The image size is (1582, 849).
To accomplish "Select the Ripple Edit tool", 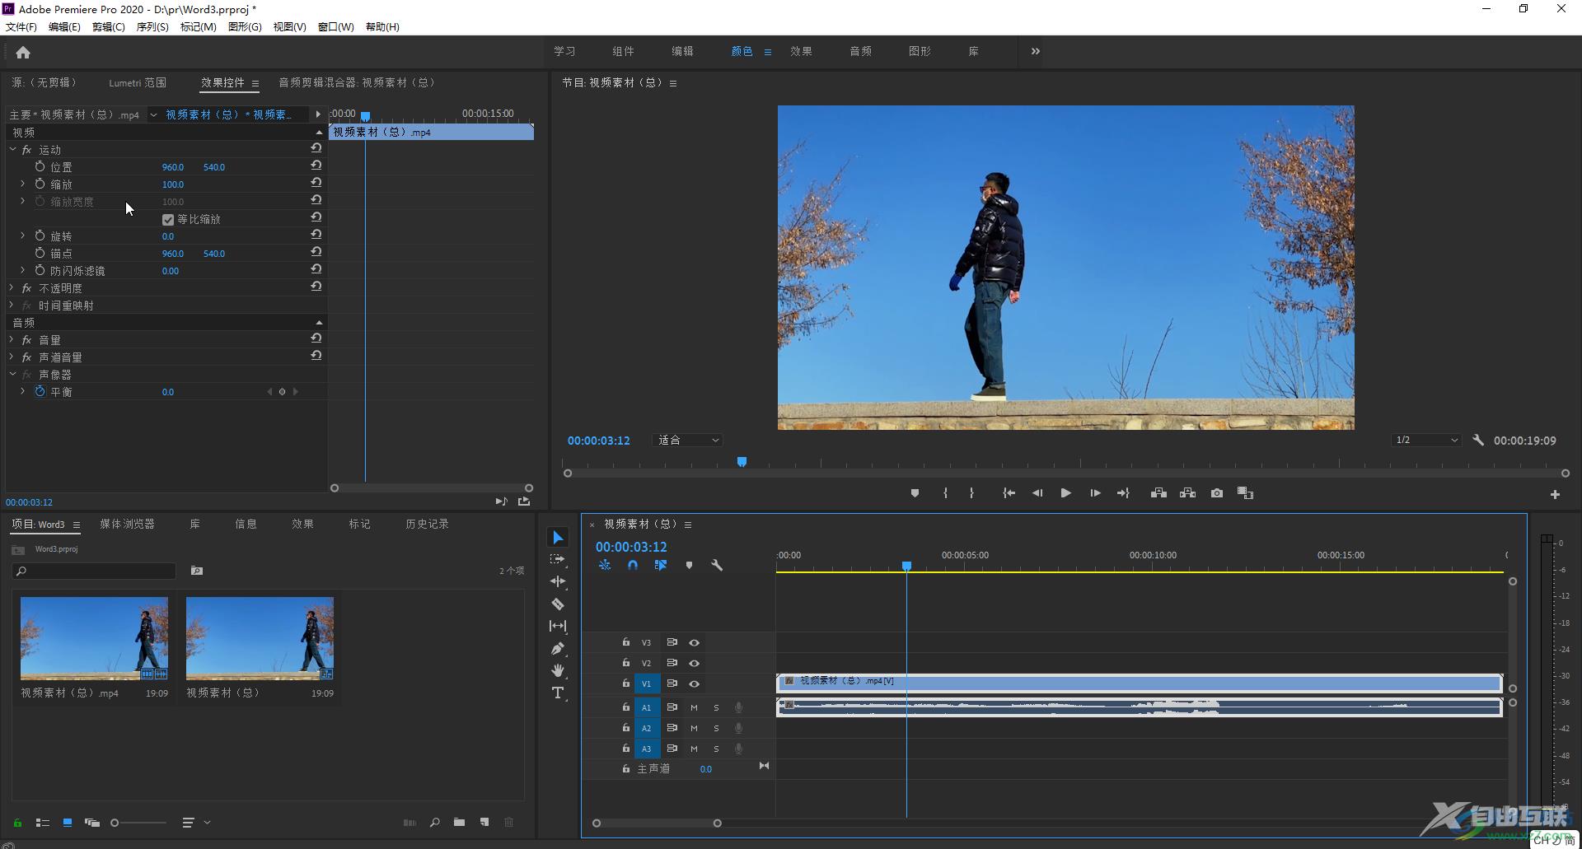I will (x=558, y=581).
